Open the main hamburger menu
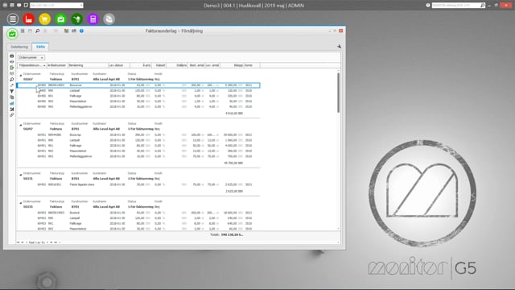This screenshot has height=290, width=515. pyautogui.click(x=13, y=19)
